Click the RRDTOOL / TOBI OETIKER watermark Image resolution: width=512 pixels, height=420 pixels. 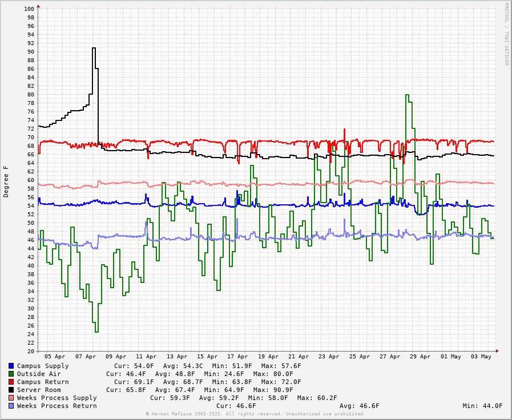tap(506, 34)
